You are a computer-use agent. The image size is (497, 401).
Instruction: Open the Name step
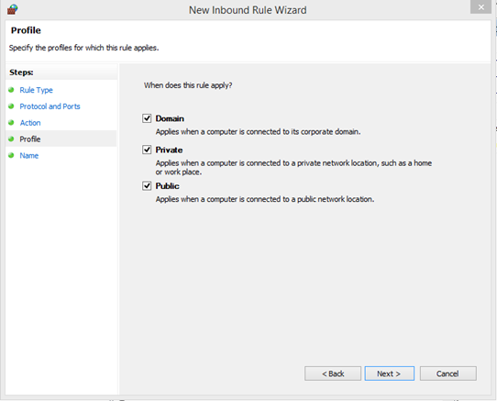tap(28, 155)
